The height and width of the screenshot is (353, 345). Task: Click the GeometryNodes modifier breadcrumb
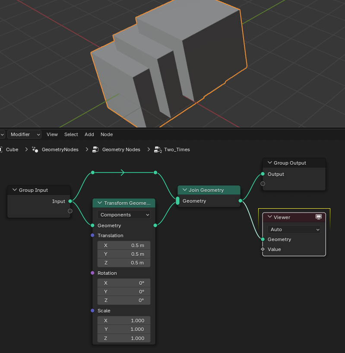tap(60, 149)
